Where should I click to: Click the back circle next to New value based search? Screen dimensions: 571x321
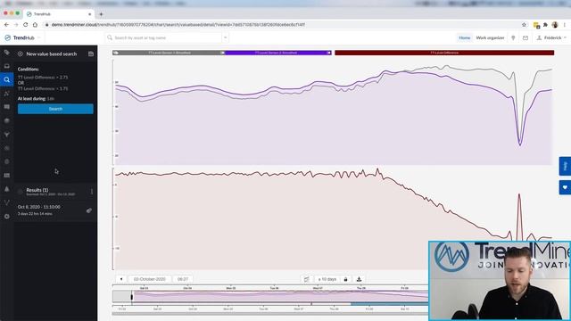(20, 53)
